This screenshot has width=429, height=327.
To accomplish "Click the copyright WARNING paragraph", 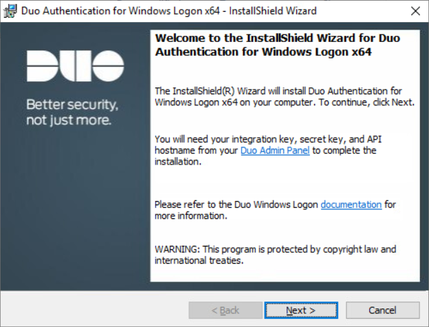I will (x=275, y=255).
